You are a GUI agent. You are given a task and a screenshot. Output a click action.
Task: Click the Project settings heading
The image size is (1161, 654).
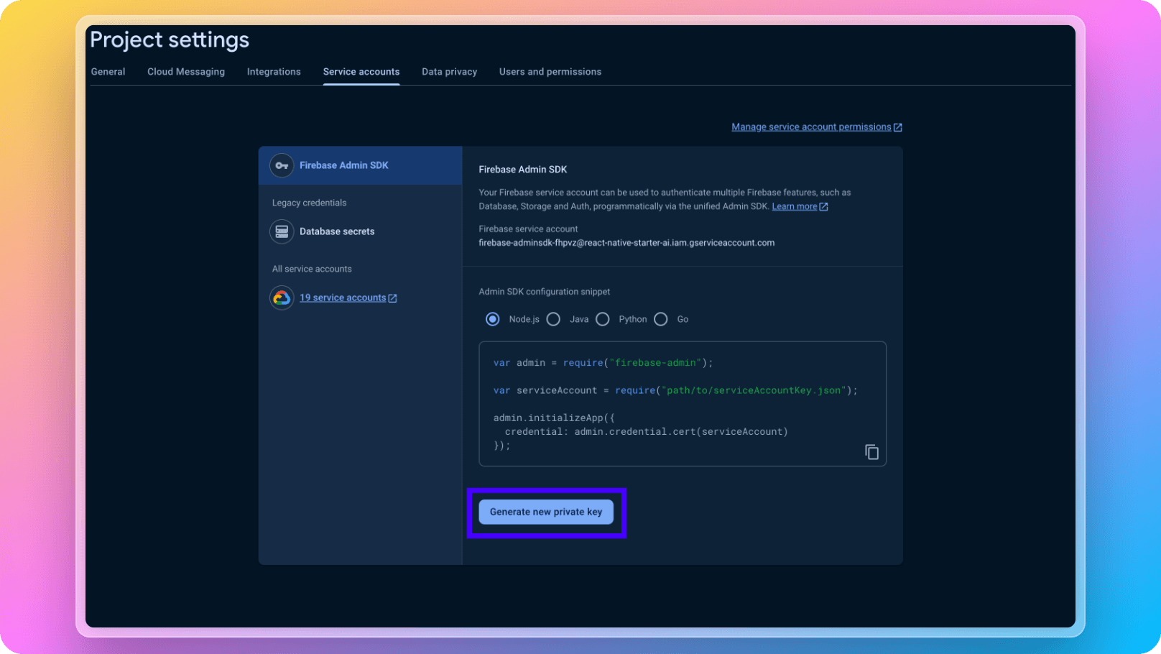(x=170, y=40)
